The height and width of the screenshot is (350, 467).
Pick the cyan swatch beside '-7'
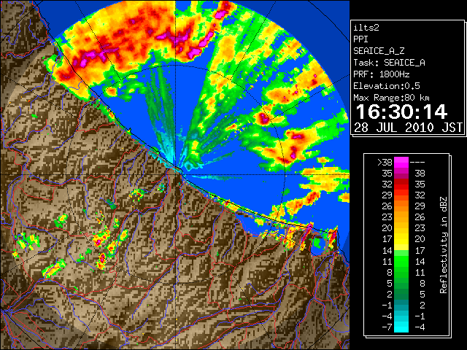(x=401, y=327)
